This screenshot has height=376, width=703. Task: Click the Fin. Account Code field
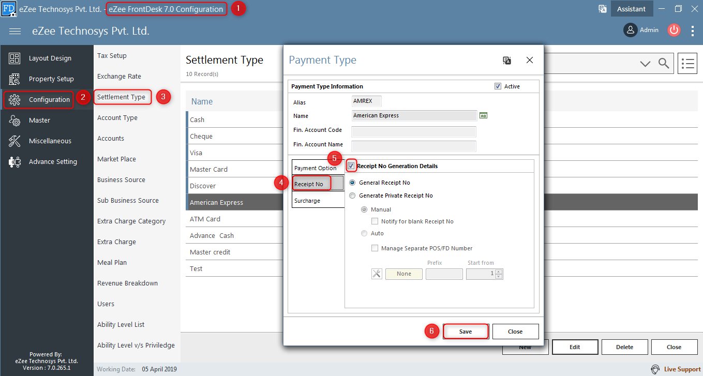[414, 131]
